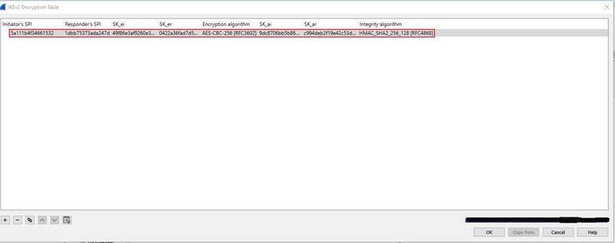The width and height of the screenshot is (615, 243).
Task: Select the Responder's SPI column header
Action: pyautogui.click(x=86, y=24)
